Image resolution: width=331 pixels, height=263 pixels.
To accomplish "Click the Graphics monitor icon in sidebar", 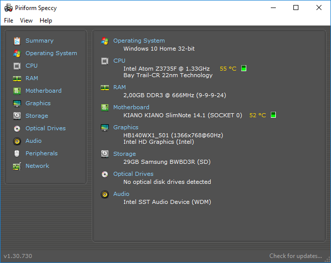I will (x=17, y=104).
